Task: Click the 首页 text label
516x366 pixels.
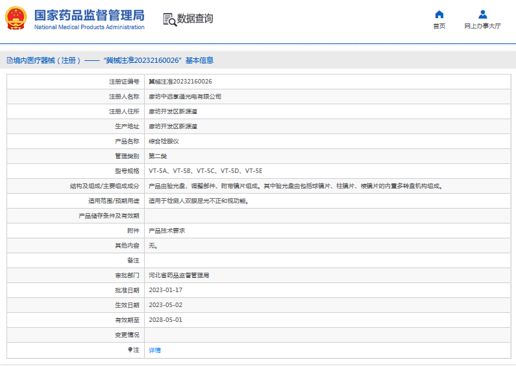Action: pyautogui.click(x=439, y=26)
